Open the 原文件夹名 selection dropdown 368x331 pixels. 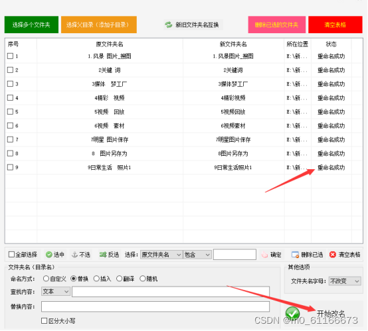pos(161,255)
